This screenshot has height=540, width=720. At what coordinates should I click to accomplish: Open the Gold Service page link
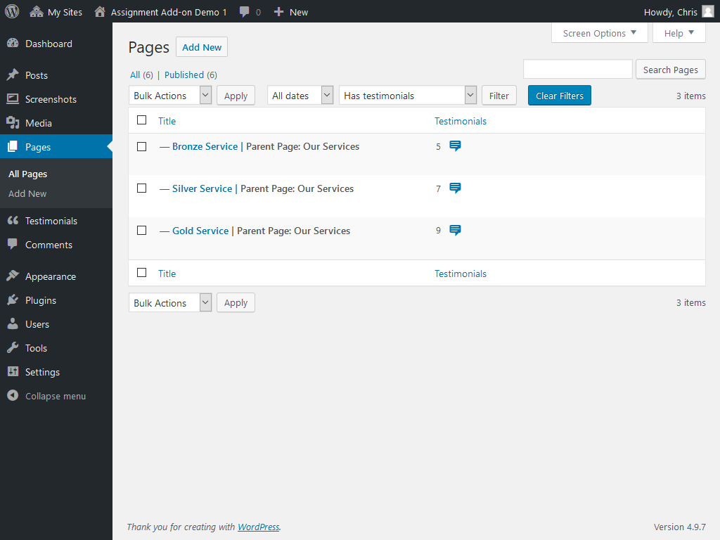click(200, 231)
